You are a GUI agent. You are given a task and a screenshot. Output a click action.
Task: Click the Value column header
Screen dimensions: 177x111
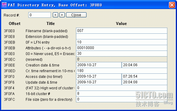click(121, 24)
